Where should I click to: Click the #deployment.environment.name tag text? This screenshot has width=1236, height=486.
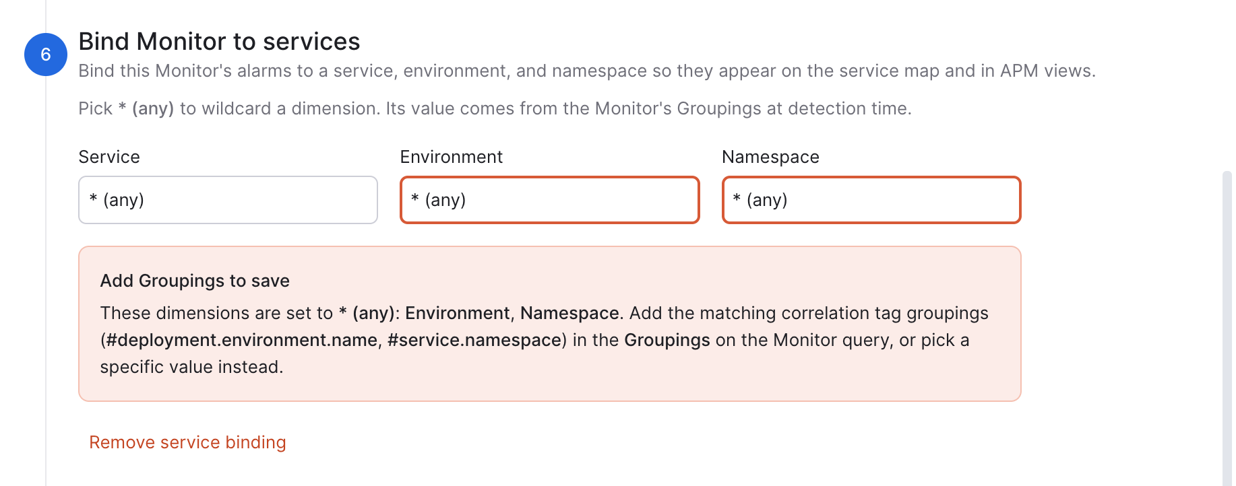[241, 340]
